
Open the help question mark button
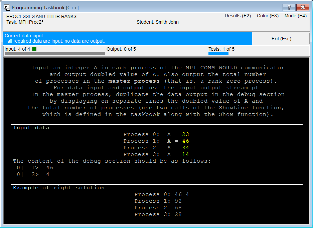point(289,7)
